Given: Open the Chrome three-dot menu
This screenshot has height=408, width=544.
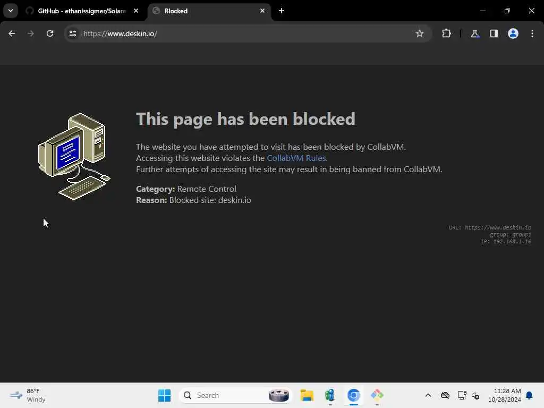Looking at the screenshot, I should point(532,33).
